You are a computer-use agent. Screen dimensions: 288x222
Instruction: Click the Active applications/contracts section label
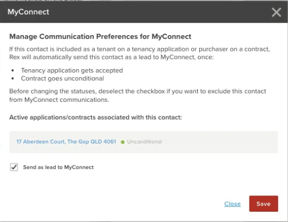coord(95,117)
